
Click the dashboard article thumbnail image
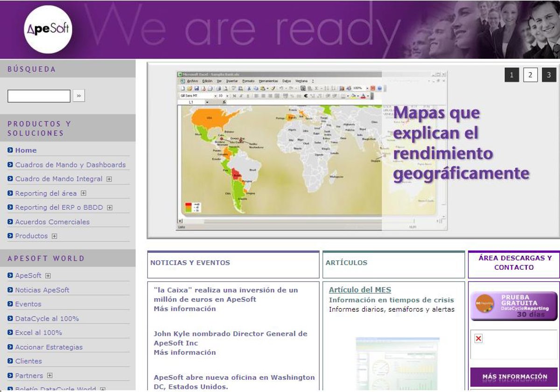point(397,363)
